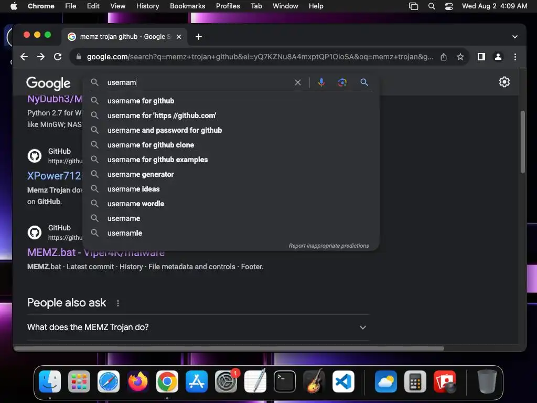Open Trash in the dock
Screen dimensions: 537x403
pyautogui.click(x=487, y=381)
